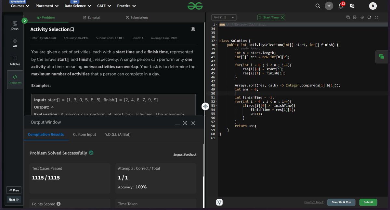Open editor settings gear
Screen dimensions: 390x210
[x=362, y=17]
